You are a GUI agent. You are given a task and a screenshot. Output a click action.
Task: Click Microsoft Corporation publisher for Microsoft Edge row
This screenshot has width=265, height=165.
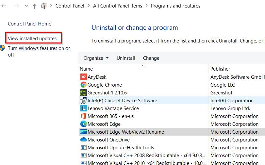[x=234, y=124]
